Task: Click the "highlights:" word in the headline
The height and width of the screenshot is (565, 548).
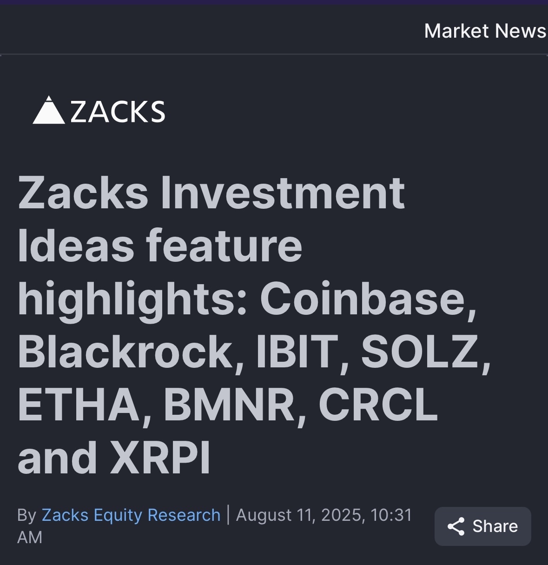Action: pos(132,299)
